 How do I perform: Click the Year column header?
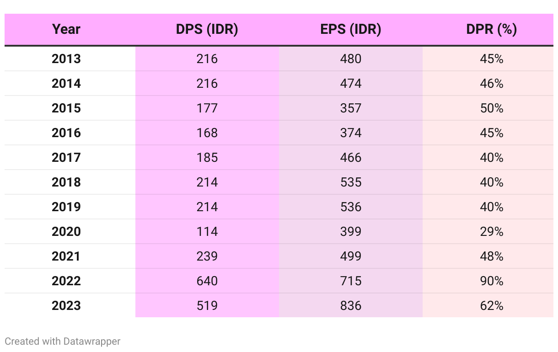point(66,29)
